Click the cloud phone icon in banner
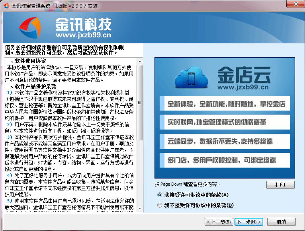Viewport: 305px width, 231px height. pos(192,77)
